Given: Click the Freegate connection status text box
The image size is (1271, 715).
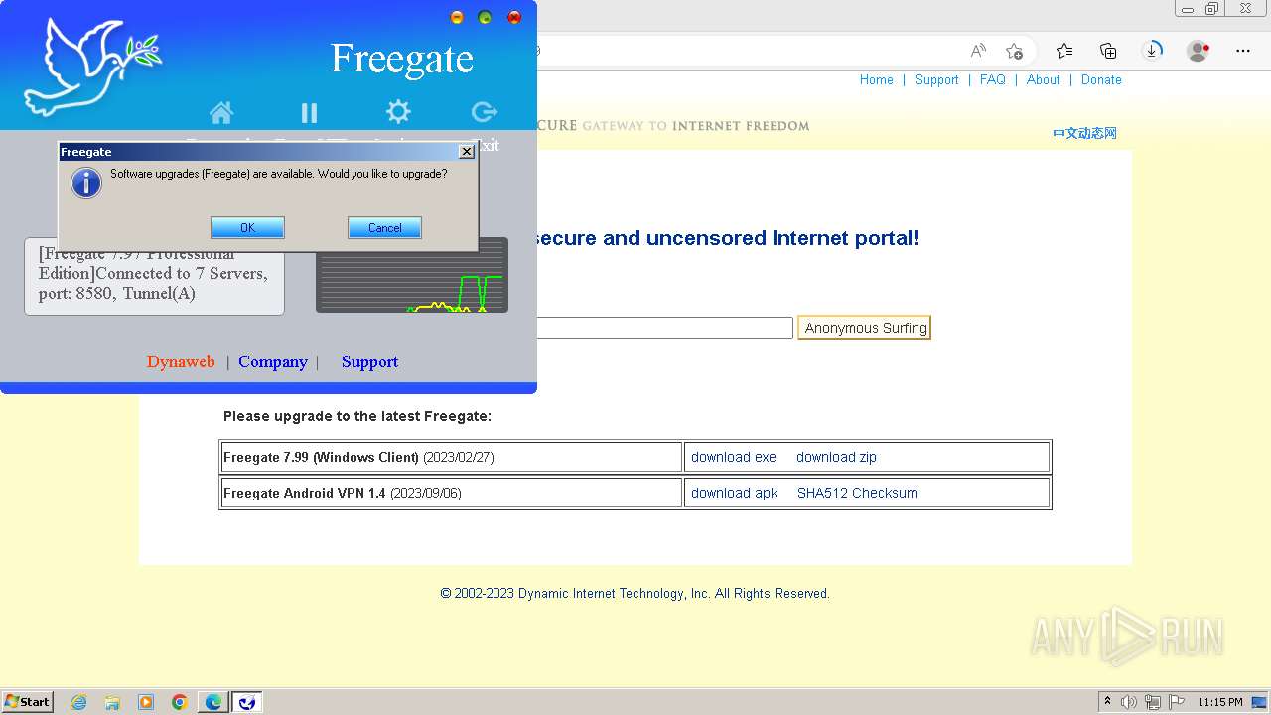Looking at the screenshot, I should [154, 276].
